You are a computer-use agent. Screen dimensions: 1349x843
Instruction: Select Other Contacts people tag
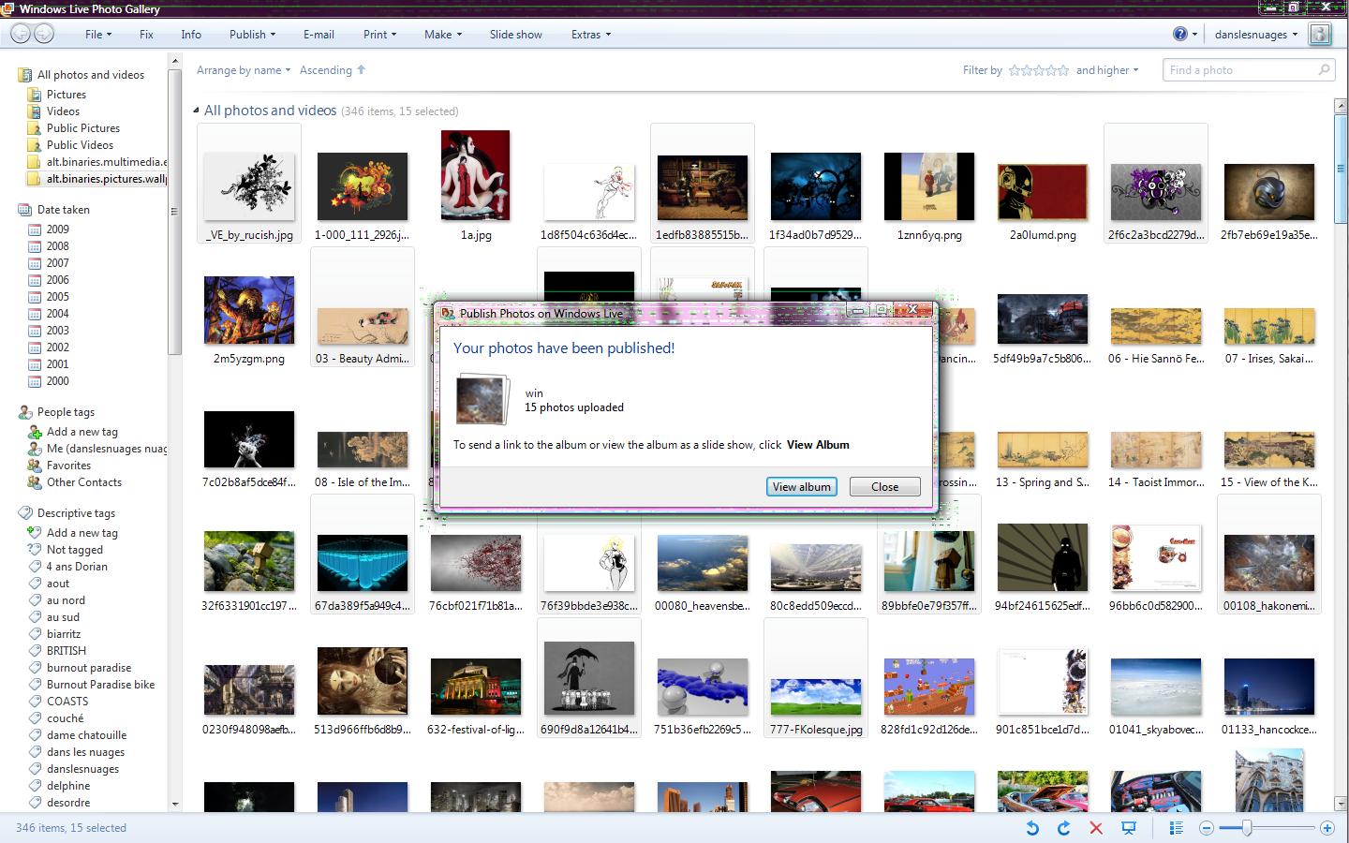[84, 482]
